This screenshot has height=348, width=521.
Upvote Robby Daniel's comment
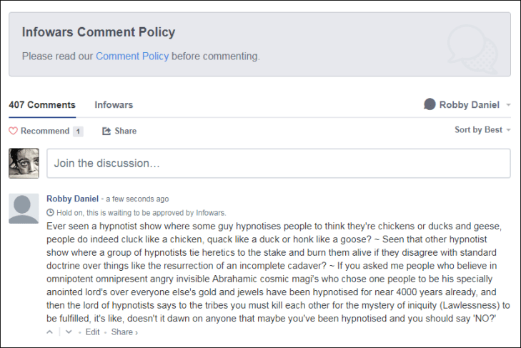coord(49,332)
